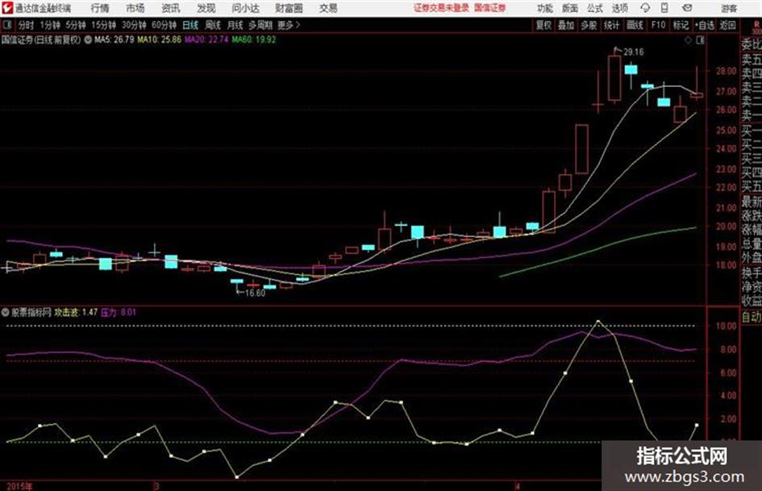Open the 版面 menu
The image size is (762, 491).
coord(570,8)
